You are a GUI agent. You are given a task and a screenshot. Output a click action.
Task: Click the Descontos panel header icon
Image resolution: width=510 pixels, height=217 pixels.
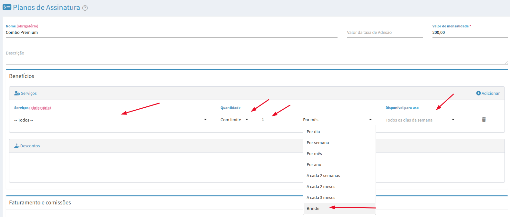tap(17, 146)
